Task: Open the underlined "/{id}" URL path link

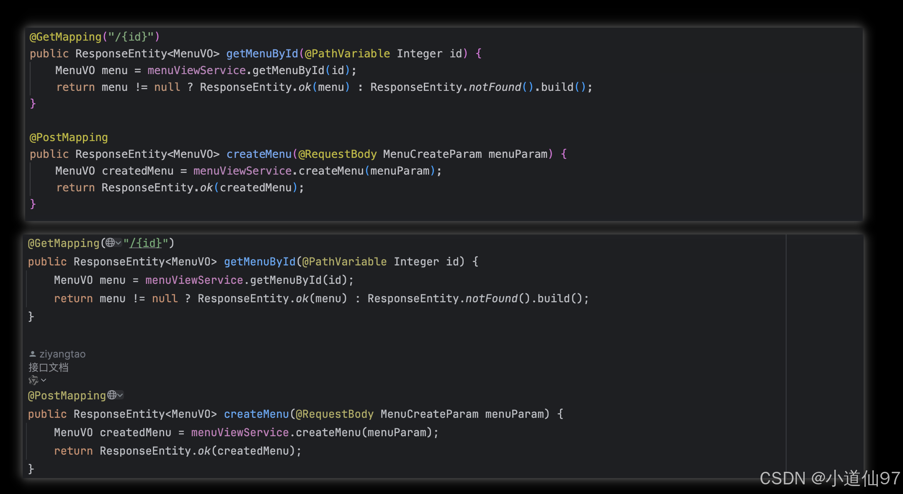Action: (145, 243)
